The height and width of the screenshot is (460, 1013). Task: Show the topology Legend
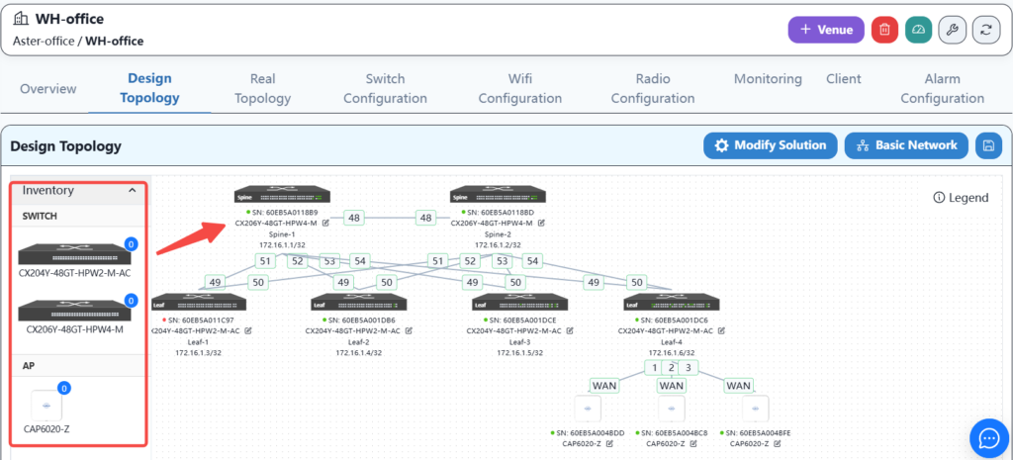[x=961, y=198]
